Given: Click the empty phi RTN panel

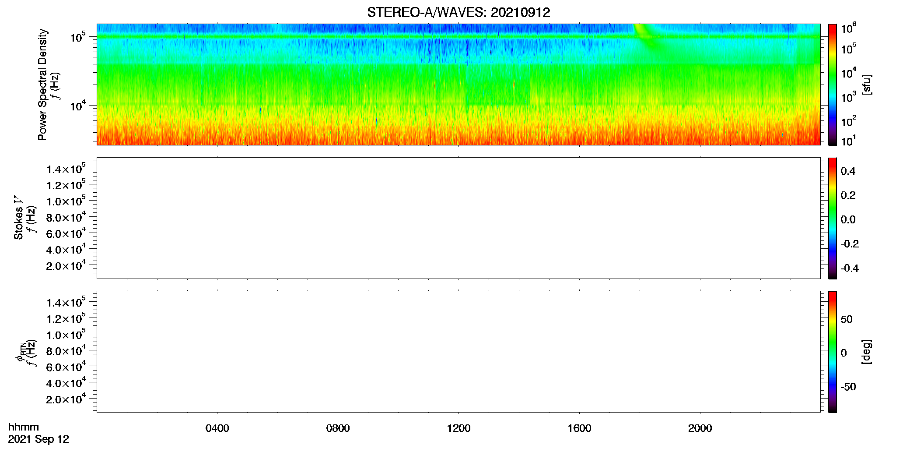Looking at the screenshot, I should (458, 352).
